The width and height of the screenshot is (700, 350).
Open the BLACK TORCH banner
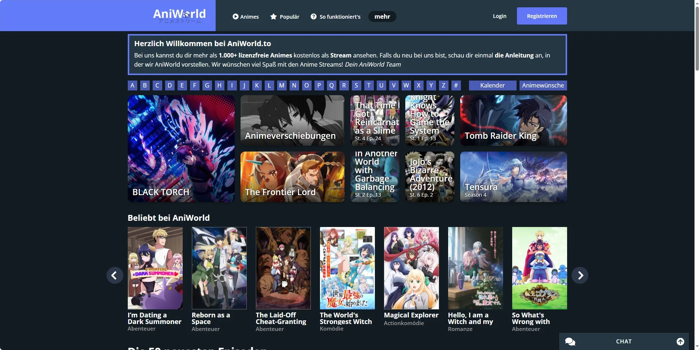(x=181, y=149)
